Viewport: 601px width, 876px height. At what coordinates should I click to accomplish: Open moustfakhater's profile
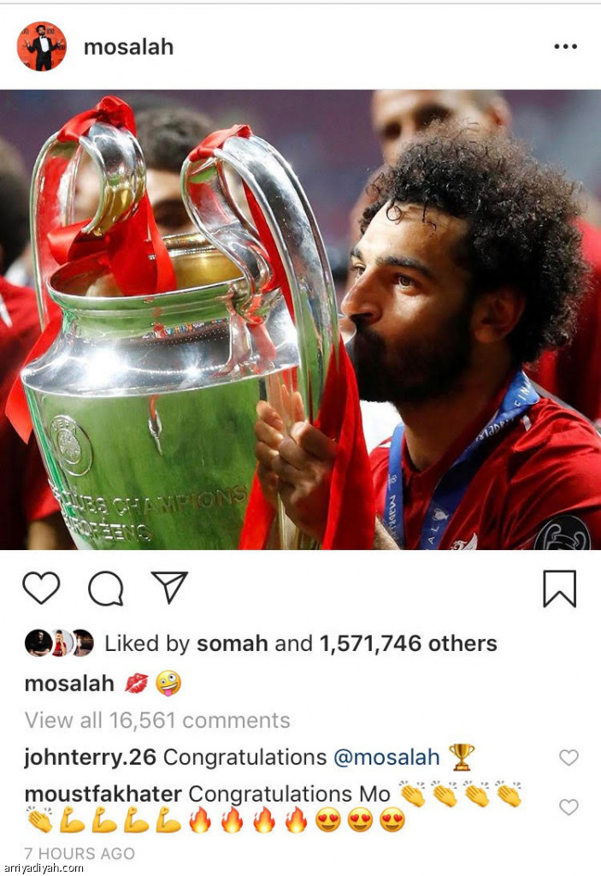click(x=103, y=793)
